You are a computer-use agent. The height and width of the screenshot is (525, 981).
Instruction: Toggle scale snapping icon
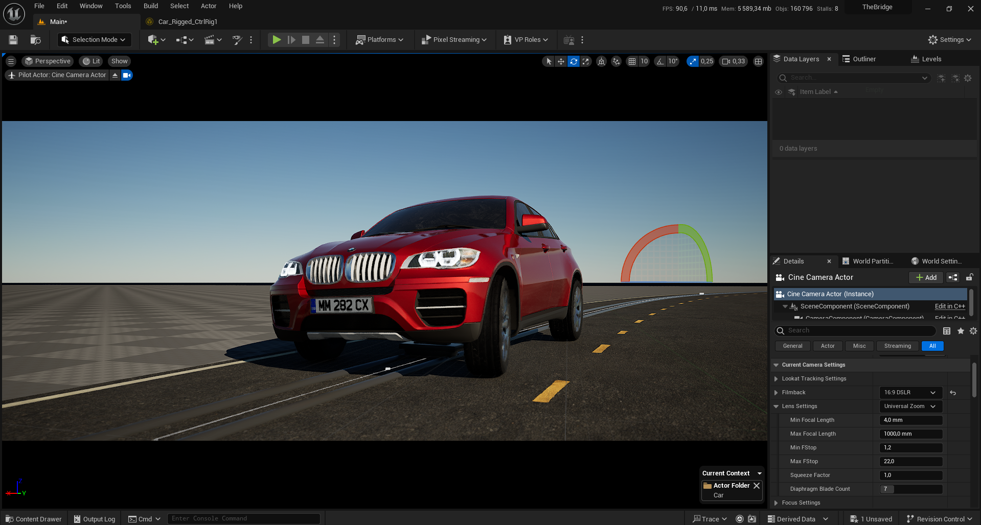point(693,61)
